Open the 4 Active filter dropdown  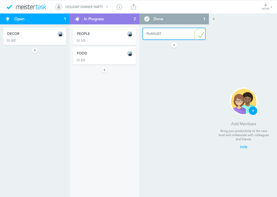[x=267, y=7]
